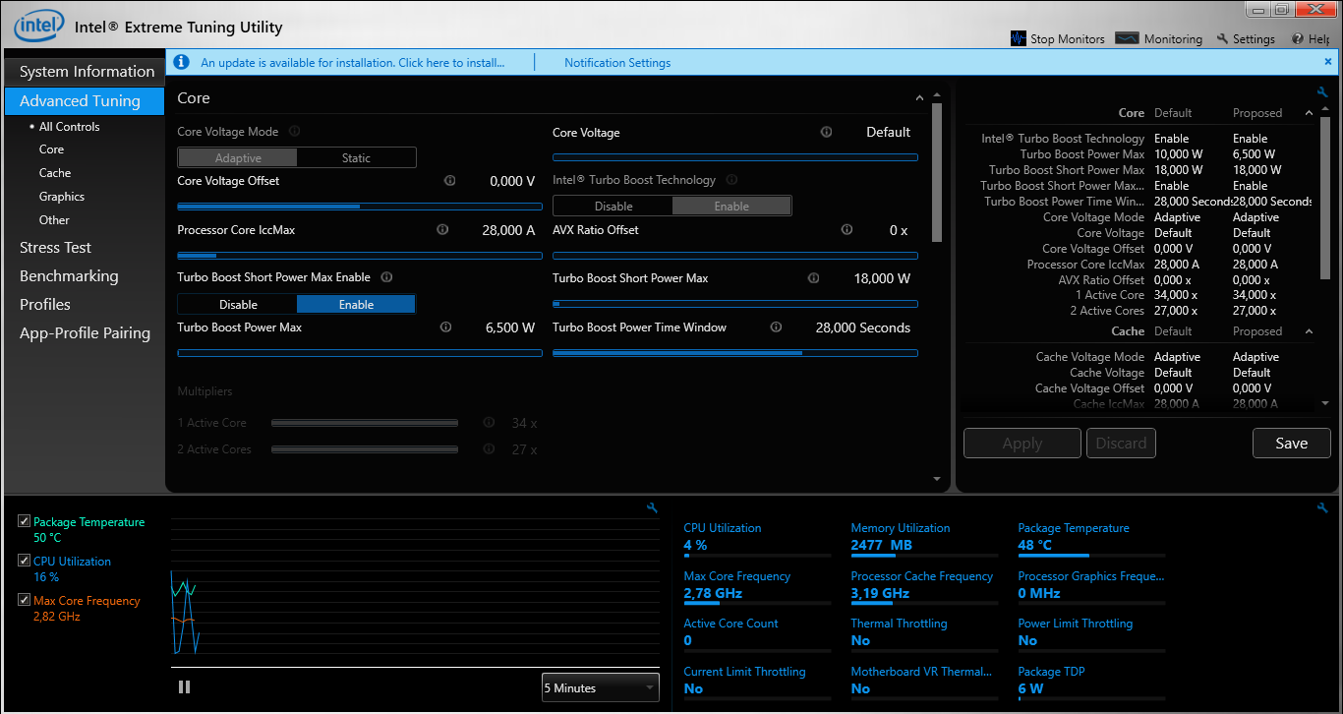Disable Turbo Boost Short Power Max
1343x714 pixels.
[x=238, y=304]
